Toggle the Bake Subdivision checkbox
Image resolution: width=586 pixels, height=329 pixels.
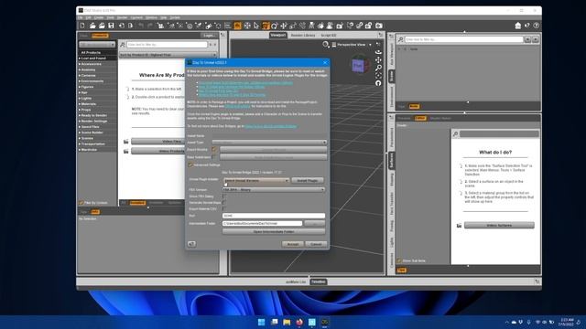point(214,157)
